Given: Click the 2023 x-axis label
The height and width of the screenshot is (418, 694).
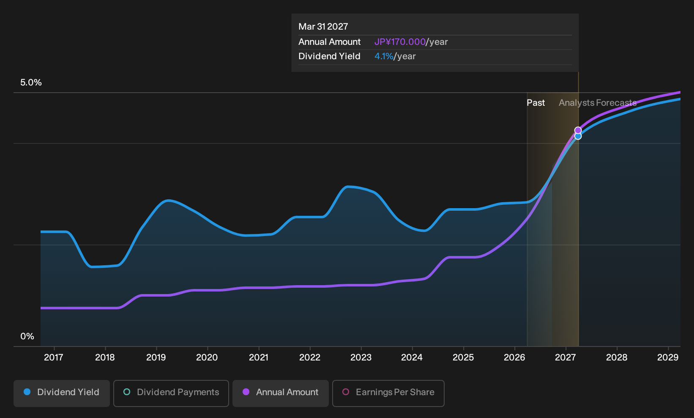Looking at the screenshot, I should [x=361, y=357].
